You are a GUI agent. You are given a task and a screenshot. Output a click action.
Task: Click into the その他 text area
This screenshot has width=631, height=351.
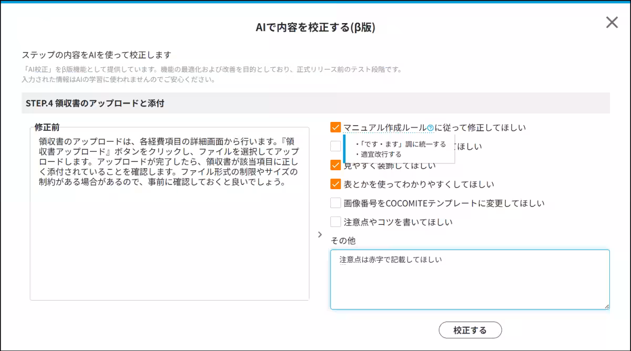click(470, 284)
